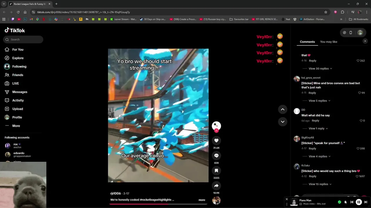Reply to DD's comment

click(315, 121)
